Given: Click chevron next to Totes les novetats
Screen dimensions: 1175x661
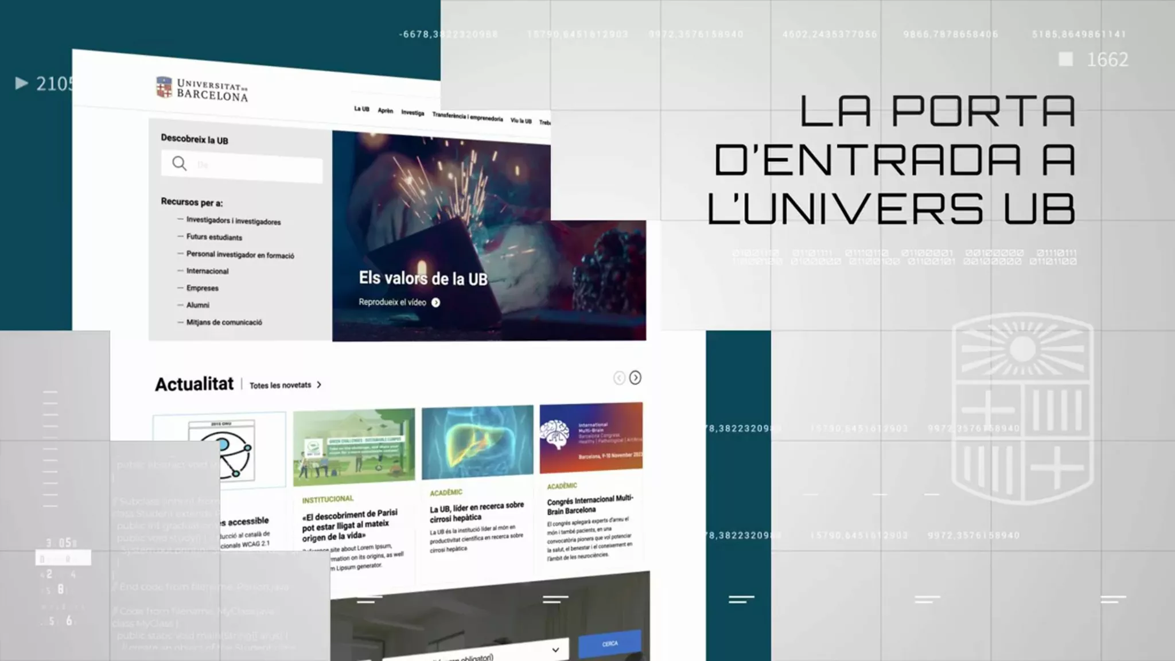Looking at the screenshot, I should tap(319, 385).
